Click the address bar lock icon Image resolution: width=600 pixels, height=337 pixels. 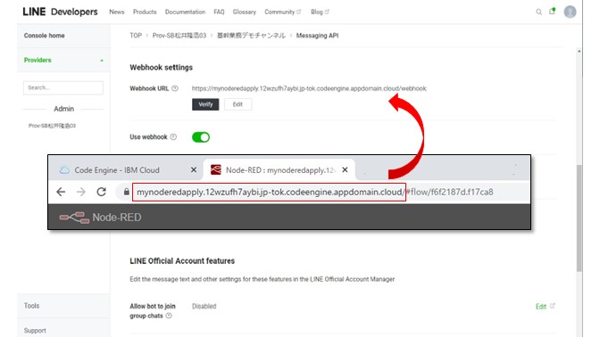126,192
